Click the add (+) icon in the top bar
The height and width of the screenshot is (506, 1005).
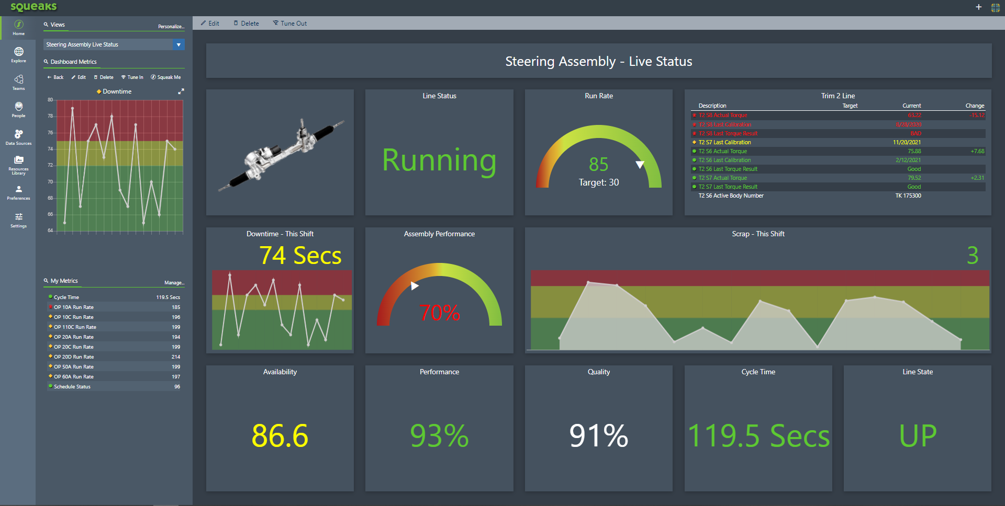pos(978,7)
